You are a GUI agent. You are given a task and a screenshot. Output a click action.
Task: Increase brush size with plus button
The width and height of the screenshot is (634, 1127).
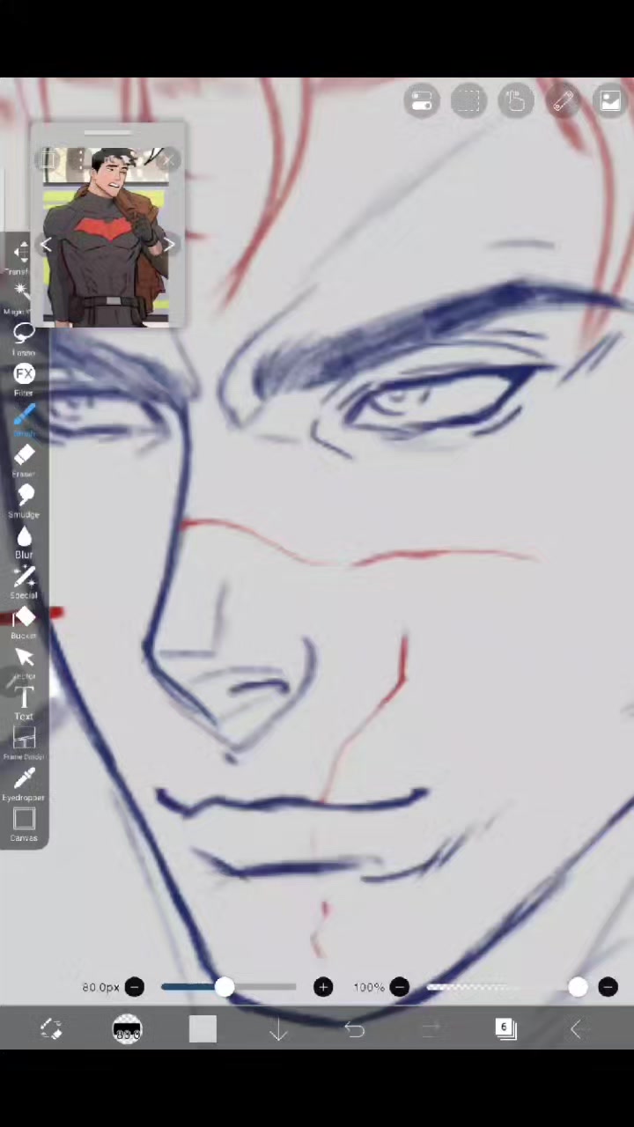pyautogui.click(x=323, y=987)
